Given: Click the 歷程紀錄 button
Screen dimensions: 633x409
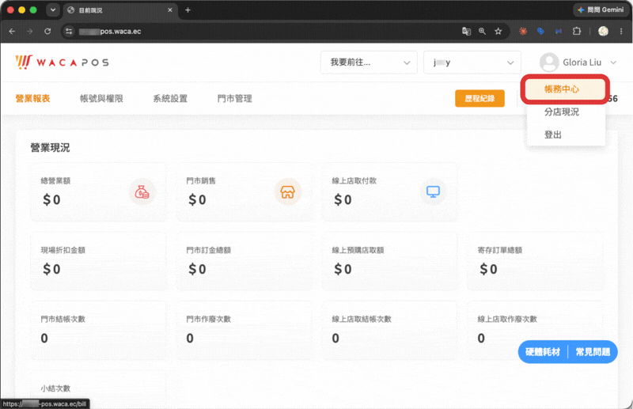Looking at the screenshot, I should pos(479,99).
